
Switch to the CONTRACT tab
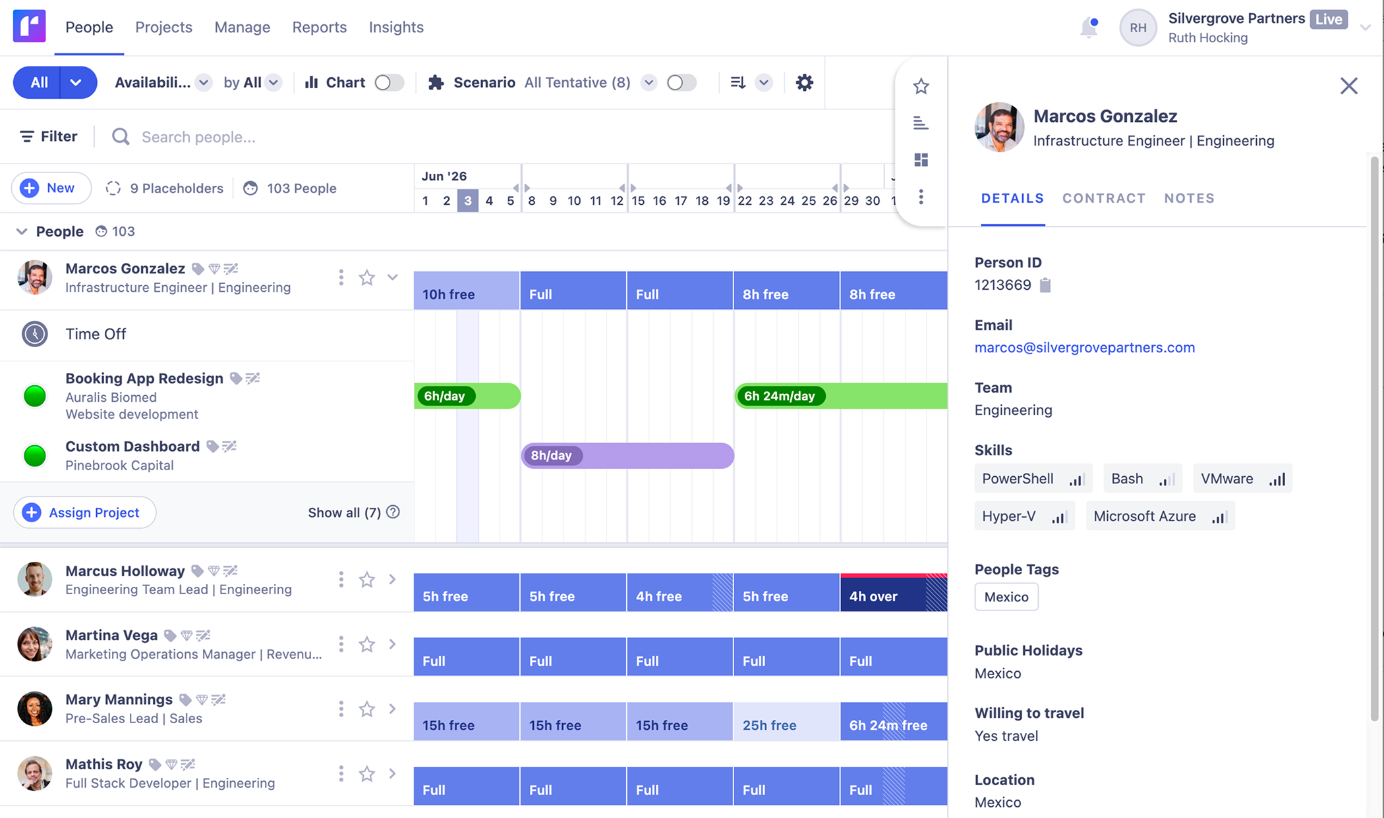click(x=1104, y=198)
